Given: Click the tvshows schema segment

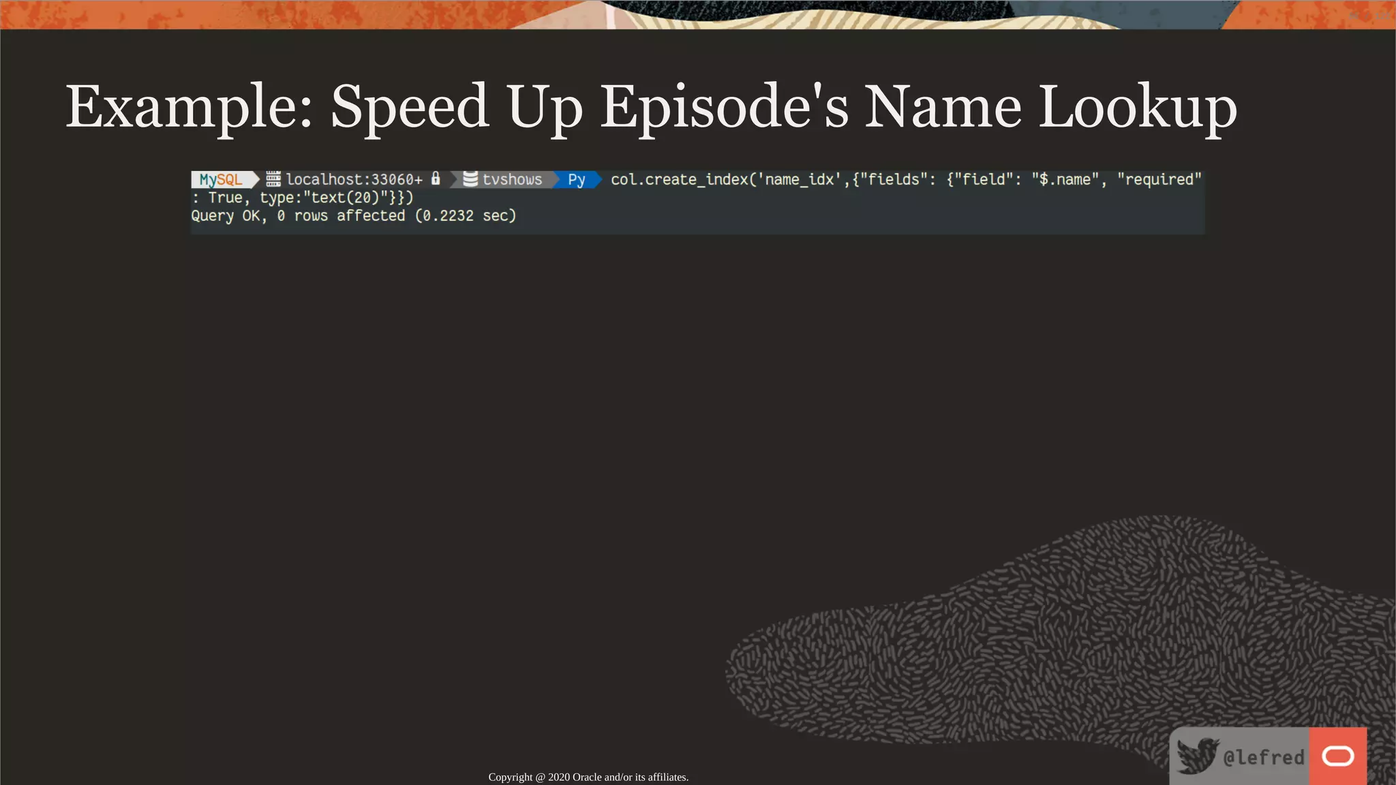Looking at the screenshot, I should click(512, 180).
